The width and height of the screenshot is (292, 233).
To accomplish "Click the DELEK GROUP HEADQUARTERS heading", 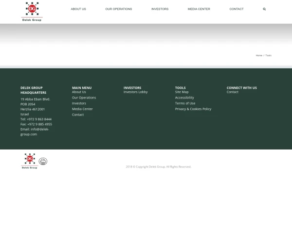I will [x=33, y=90].
